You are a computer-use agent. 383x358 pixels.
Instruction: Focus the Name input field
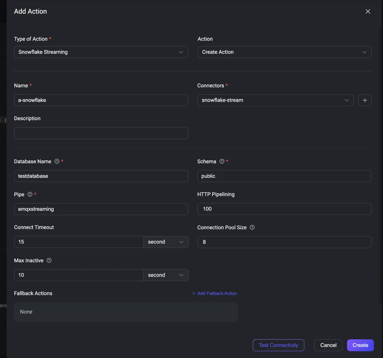pyautogui.click(x=101, y=100)
